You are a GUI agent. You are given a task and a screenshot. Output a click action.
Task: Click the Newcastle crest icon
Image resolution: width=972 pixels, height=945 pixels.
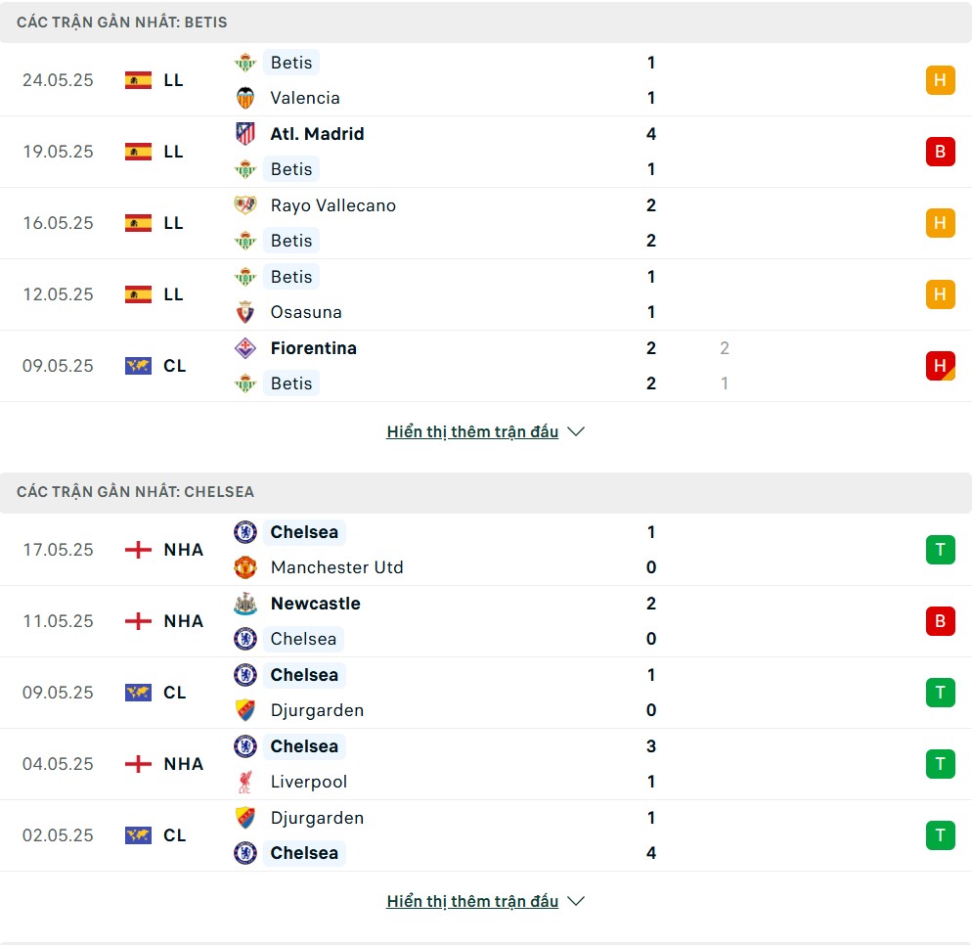point(245,604)
